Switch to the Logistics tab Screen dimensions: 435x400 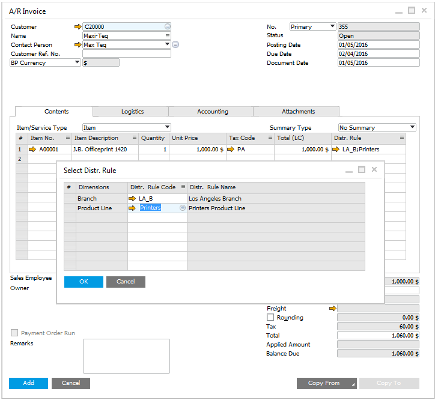click(x=132, y=112)
